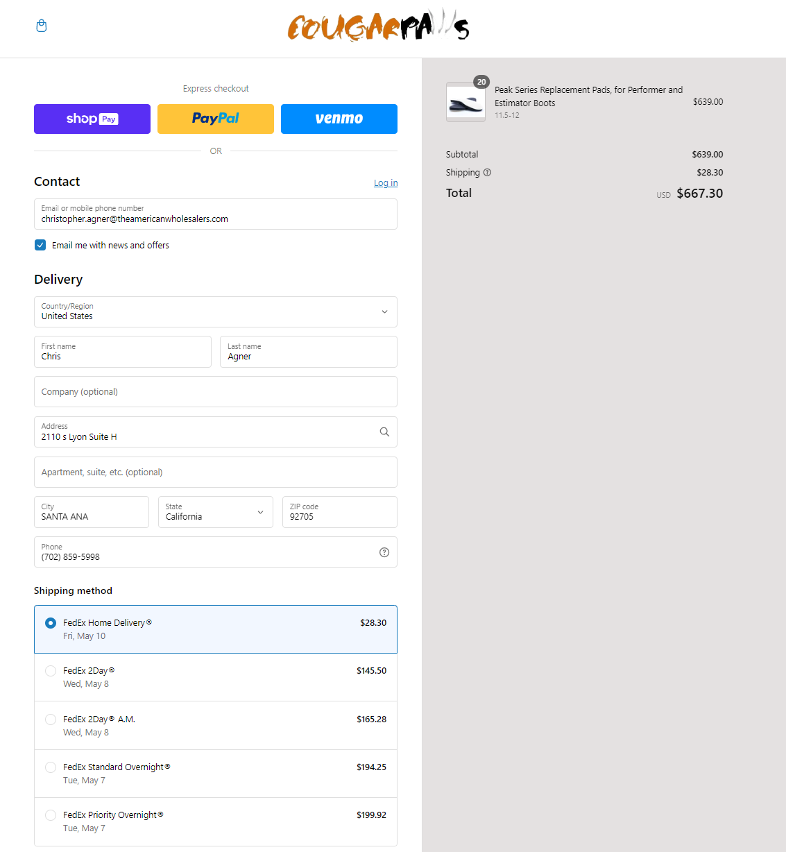Click the product title Peak Series Replacement Pads

click(x=588, y=96)
